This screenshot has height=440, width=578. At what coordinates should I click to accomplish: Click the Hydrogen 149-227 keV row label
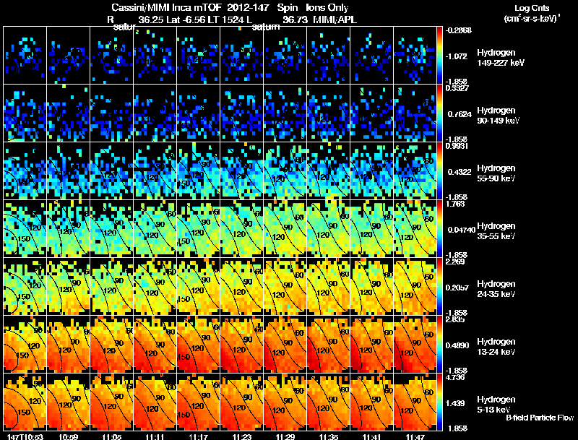(x=500, y=58)
